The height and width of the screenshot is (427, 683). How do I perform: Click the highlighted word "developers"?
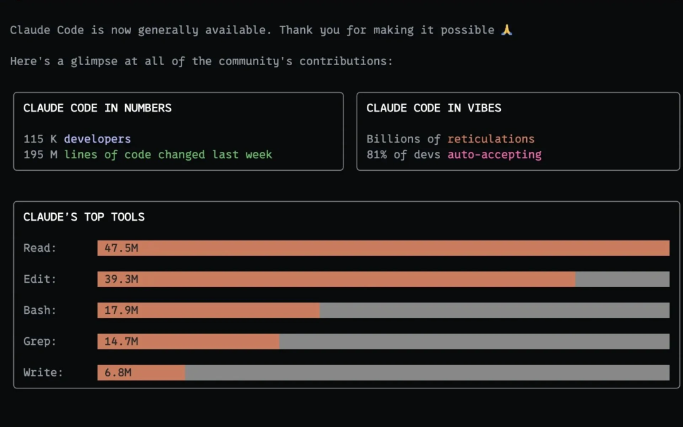pos(97,139)
